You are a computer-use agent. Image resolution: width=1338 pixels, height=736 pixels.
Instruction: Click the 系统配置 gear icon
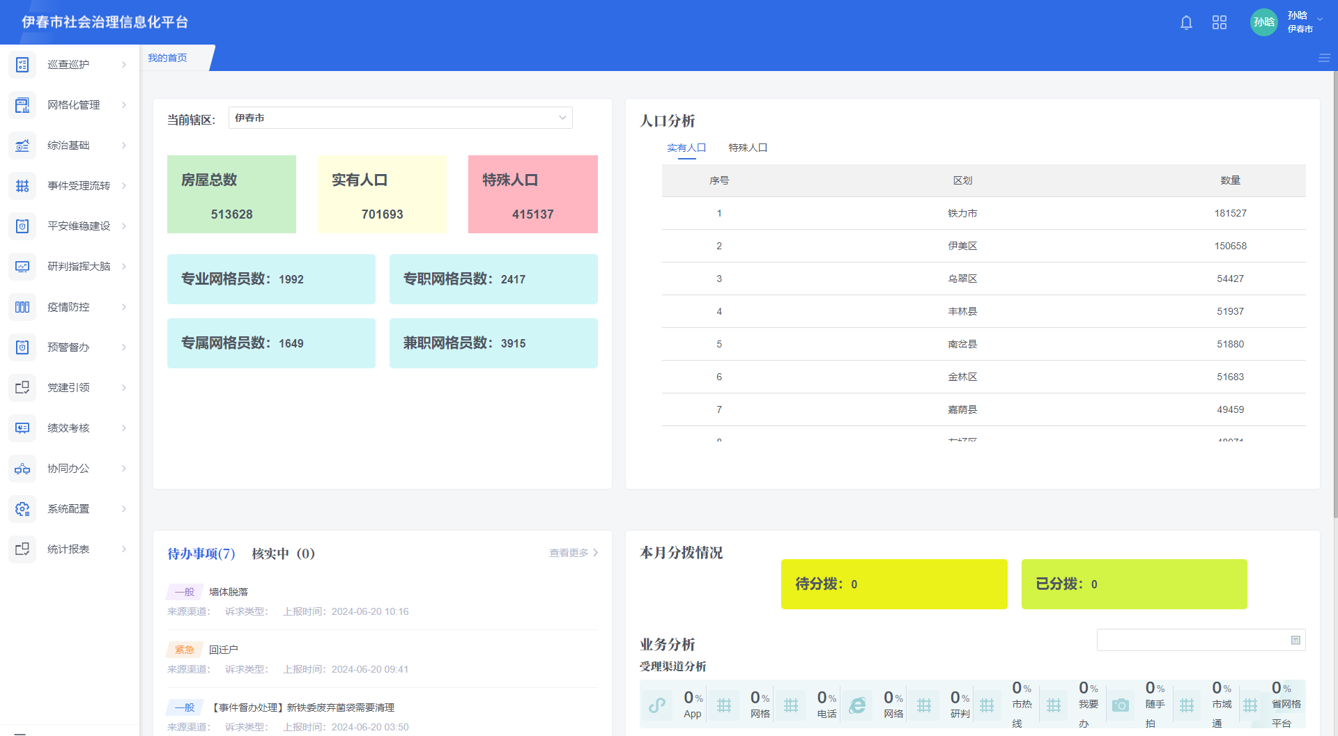click(22, 509)
